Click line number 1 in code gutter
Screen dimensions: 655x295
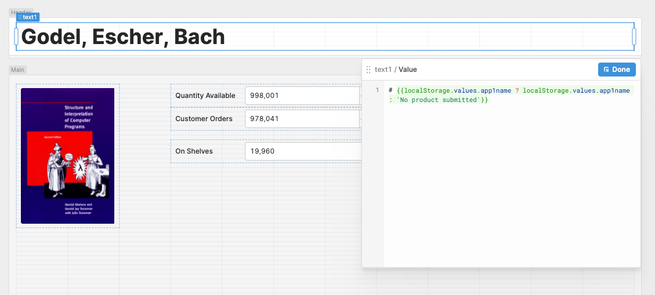(x=377, y=90)
